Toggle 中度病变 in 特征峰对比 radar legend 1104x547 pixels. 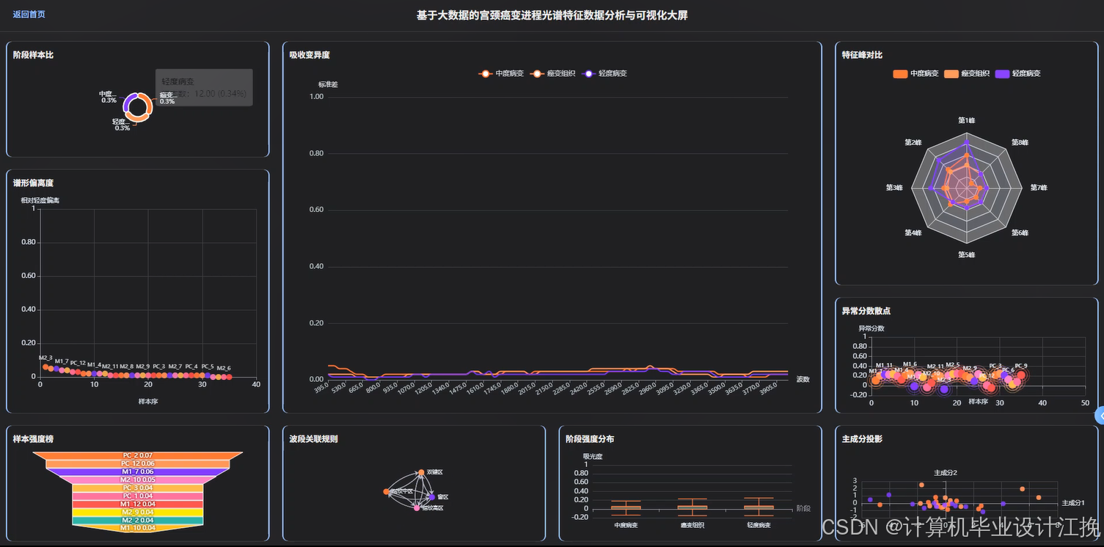pyautogui.click(x=916, y=73)
